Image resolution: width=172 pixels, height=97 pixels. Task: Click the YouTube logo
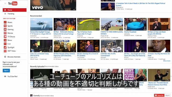13,4
